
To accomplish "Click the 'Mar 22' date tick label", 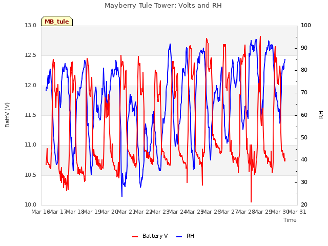I will pyautogui.click(x=143, y=212).
